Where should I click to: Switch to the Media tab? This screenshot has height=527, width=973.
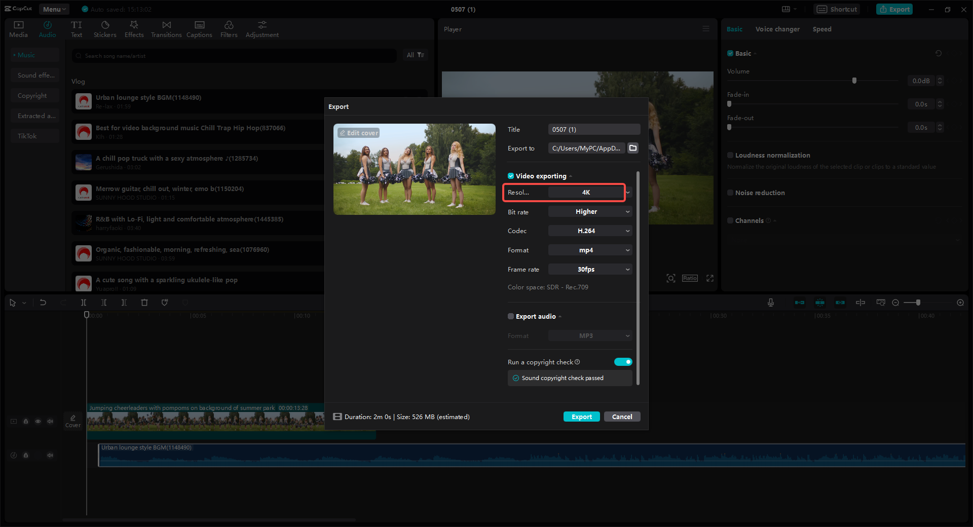19,29
